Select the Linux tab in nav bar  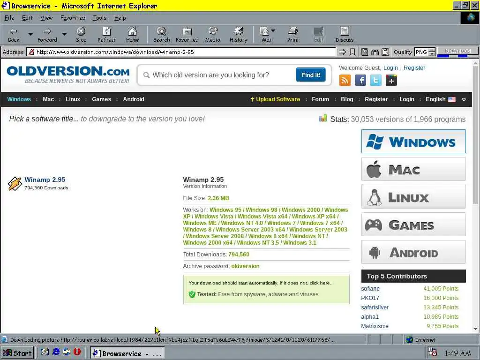pos(73,99)
